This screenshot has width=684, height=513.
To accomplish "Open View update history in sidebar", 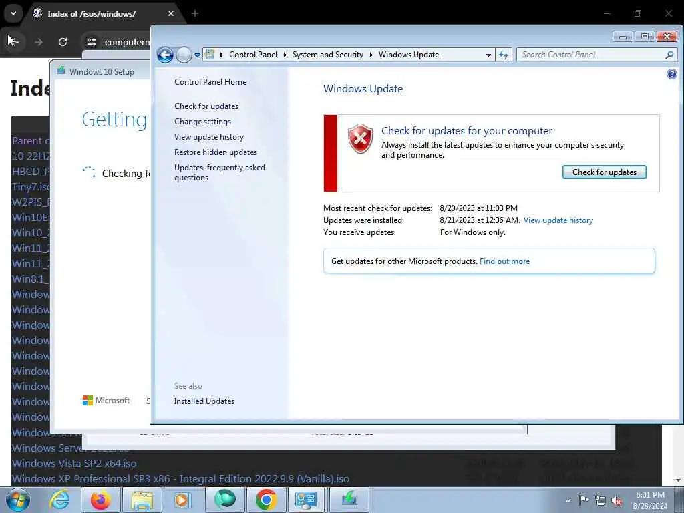I will [209, 137].
